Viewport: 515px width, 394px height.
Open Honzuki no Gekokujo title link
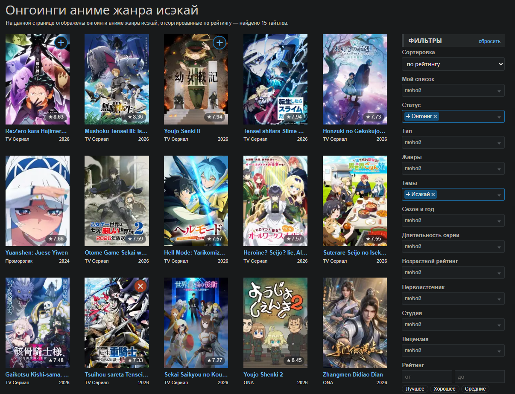(x=354, y=131)
